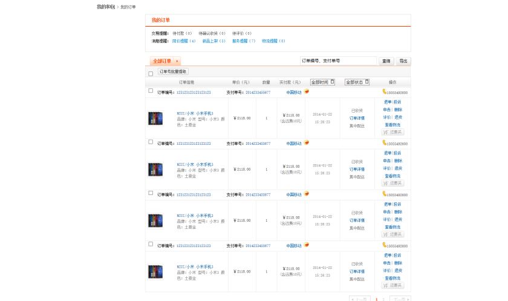The width and height of the screenshot is (508, 301).
Task: Open the MIUI/小米 小米手机3 title in the second order
Action: [195, 165]
